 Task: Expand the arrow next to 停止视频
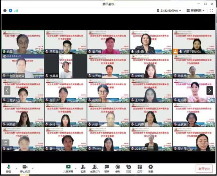click(33, 169)
